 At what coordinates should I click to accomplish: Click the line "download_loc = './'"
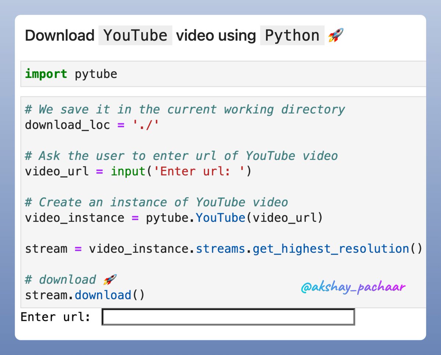coord(92,125)
